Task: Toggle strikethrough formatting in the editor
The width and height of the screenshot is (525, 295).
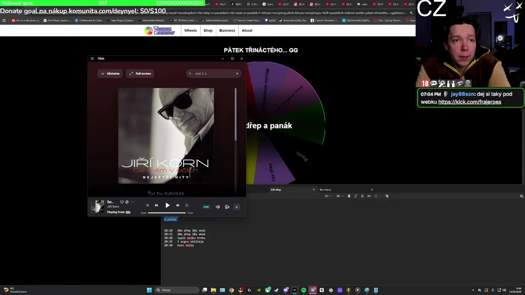Action: (362, 196)
